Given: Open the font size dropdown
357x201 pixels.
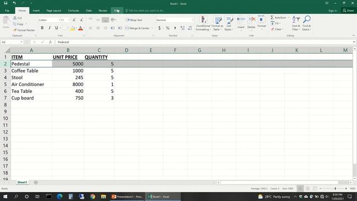Looking at the screenshot, I should 69,20.
